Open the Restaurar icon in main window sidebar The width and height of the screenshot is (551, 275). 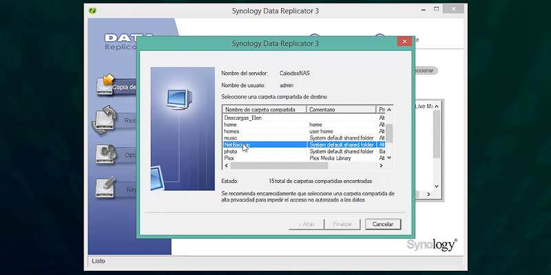tap(105, 120)
